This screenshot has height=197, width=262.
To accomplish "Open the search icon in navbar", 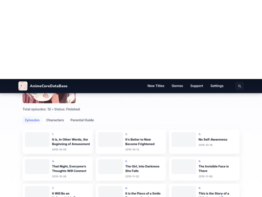I will [x=240, y=86].
